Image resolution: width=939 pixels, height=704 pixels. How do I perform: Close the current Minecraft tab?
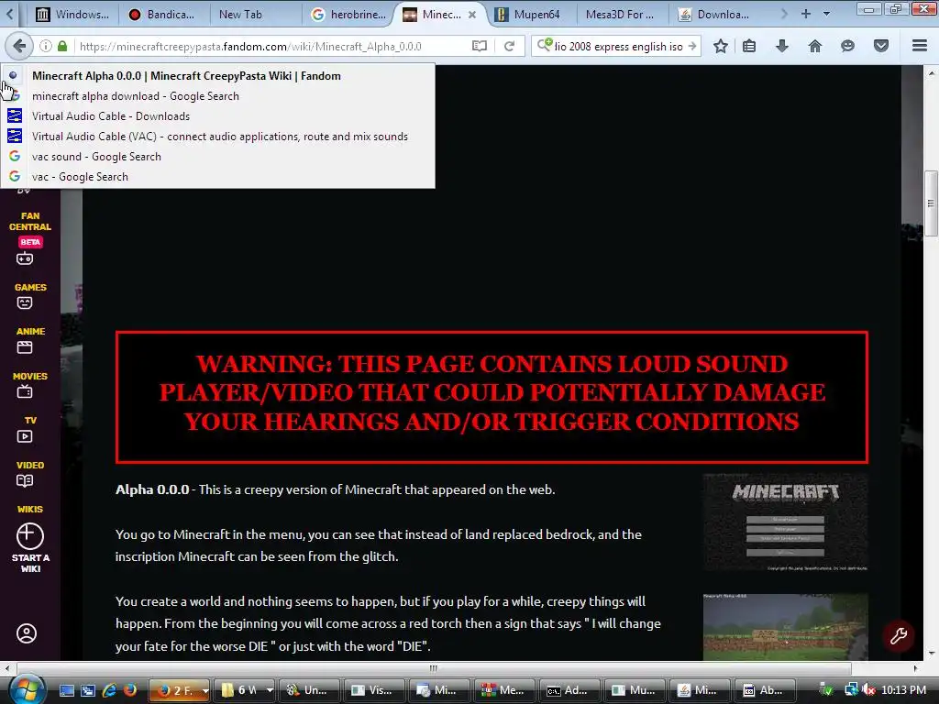click(x=472, y=15)
